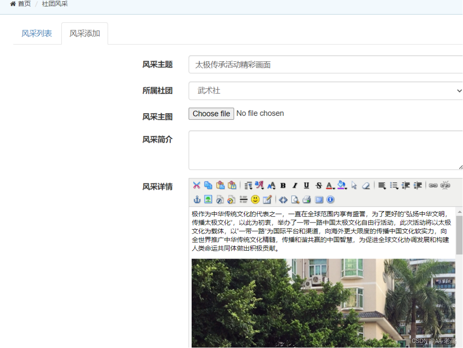Toggle underline formatting

(307, 186)
